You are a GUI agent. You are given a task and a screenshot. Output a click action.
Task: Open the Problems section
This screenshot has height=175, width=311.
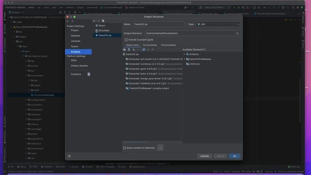[x=76, y=74]
